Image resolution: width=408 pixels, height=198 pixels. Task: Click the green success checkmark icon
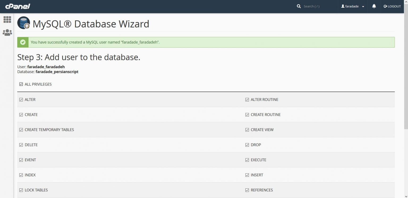23,42
